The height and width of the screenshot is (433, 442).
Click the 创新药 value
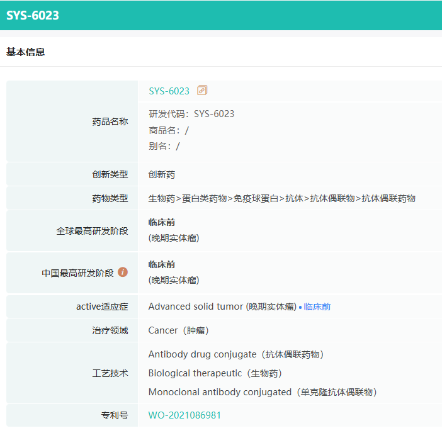[162, 174]
